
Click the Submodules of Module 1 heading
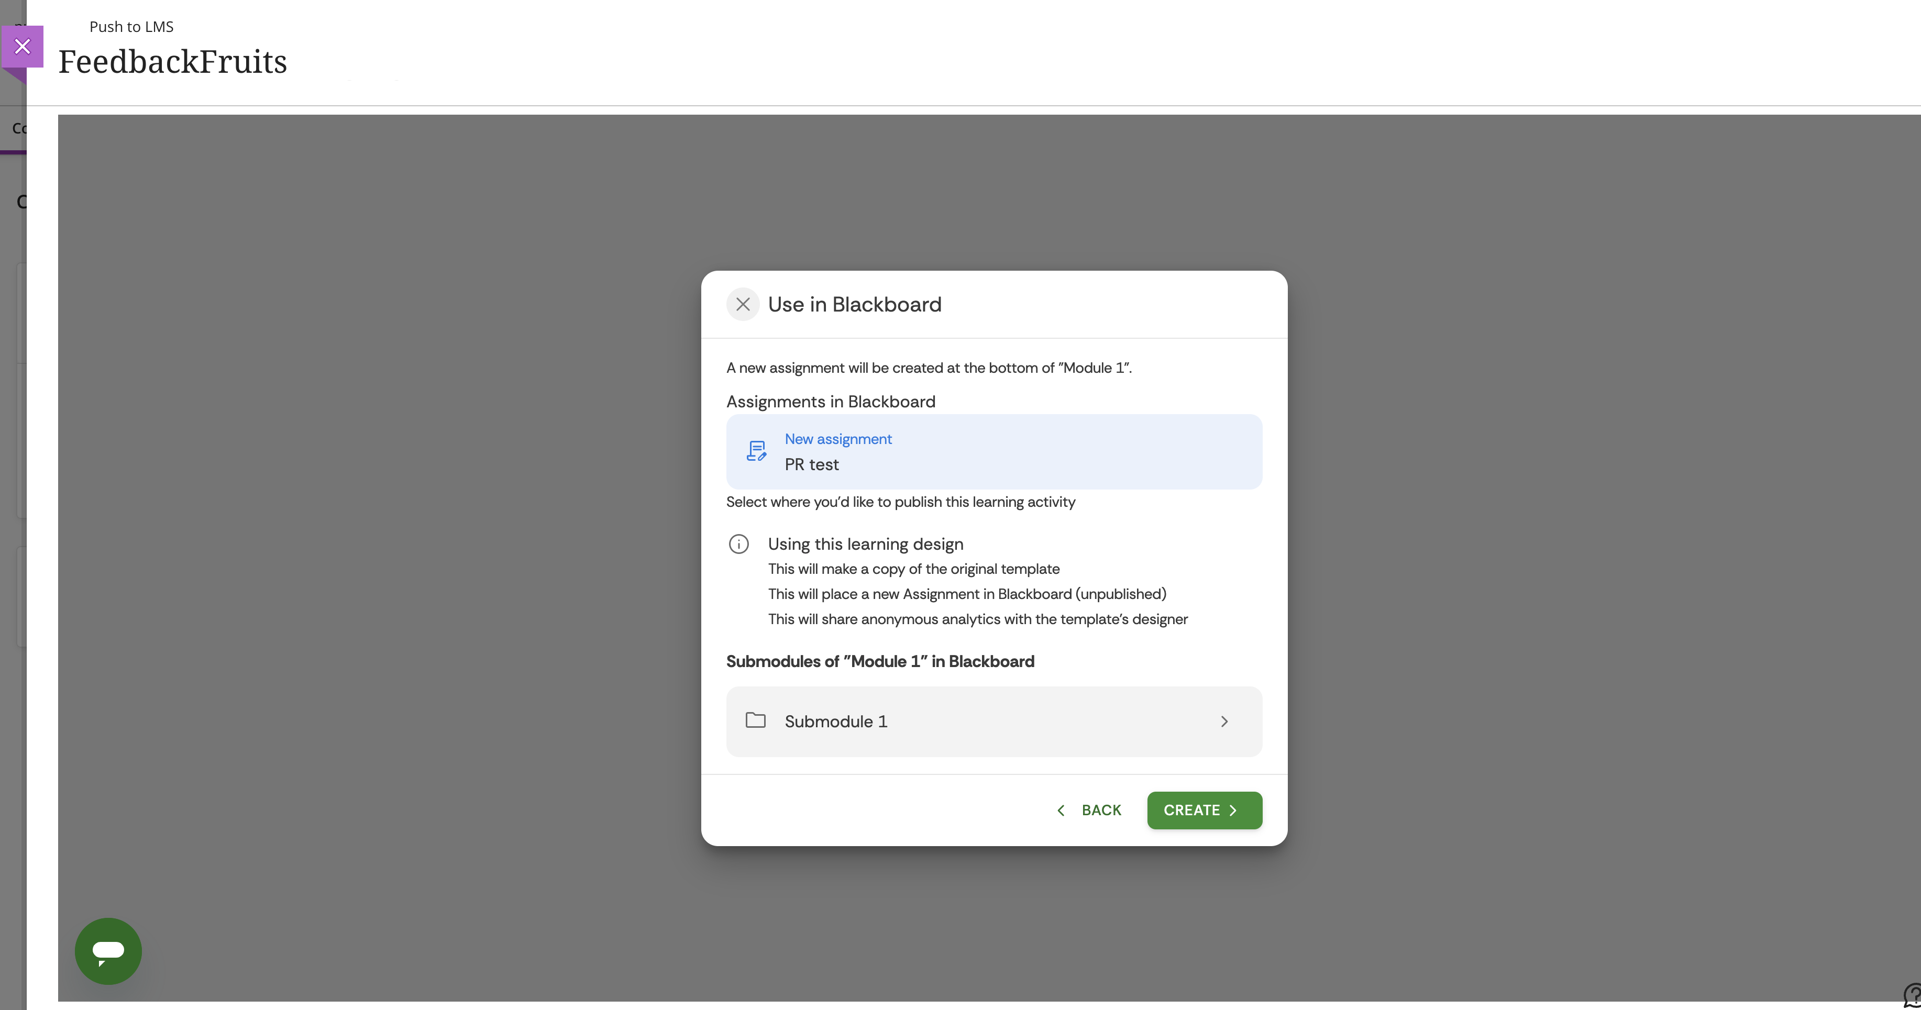pyautogui.click(x=880, y=661)
